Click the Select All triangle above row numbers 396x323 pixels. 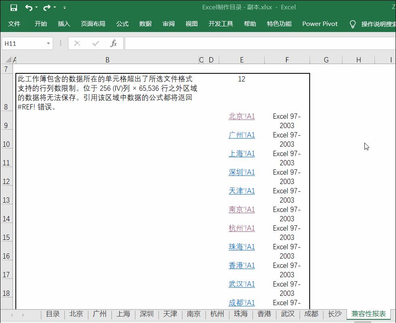coord(8,60)
